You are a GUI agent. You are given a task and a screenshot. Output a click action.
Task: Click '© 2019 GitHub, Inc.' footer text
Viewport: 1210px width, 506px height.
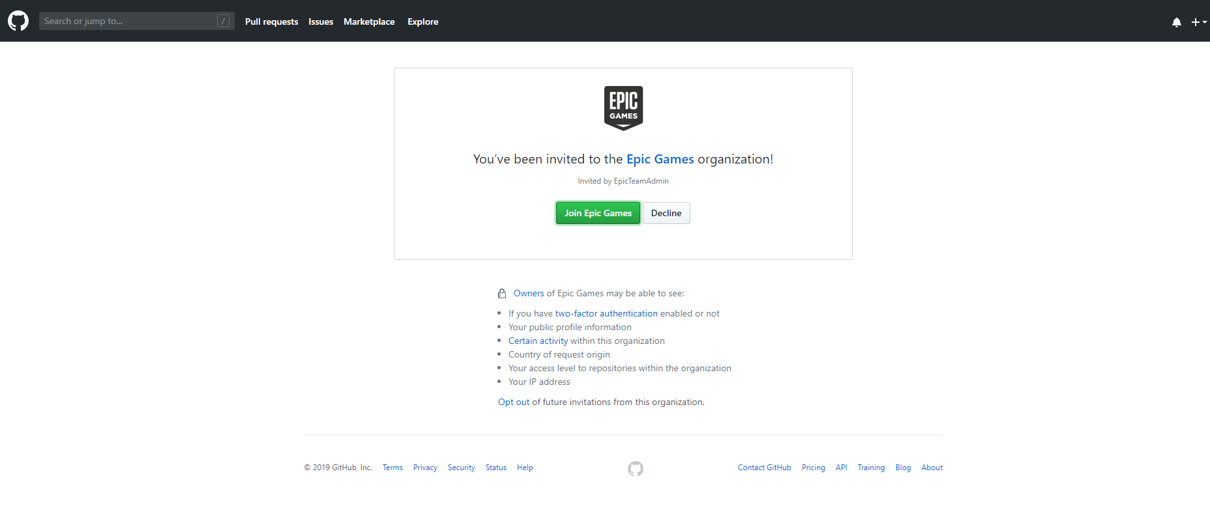338,468
